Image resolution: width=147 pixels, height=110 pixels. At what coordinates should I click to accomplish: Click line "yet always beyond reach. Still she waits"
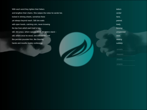point(28,21)
